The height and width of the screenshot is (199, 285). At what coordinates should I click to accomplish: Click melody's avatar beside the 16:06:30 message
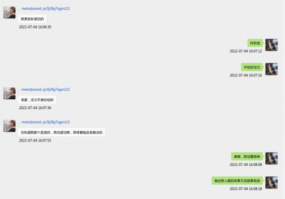9,12
